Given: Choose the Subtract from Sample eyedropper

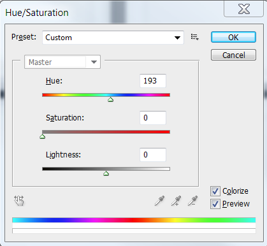Looking at the screenshot, I should point(192,201).
